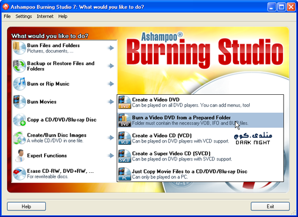Click the VCD icon in submenu
This screenshot has height=217, width=298.
125,138
